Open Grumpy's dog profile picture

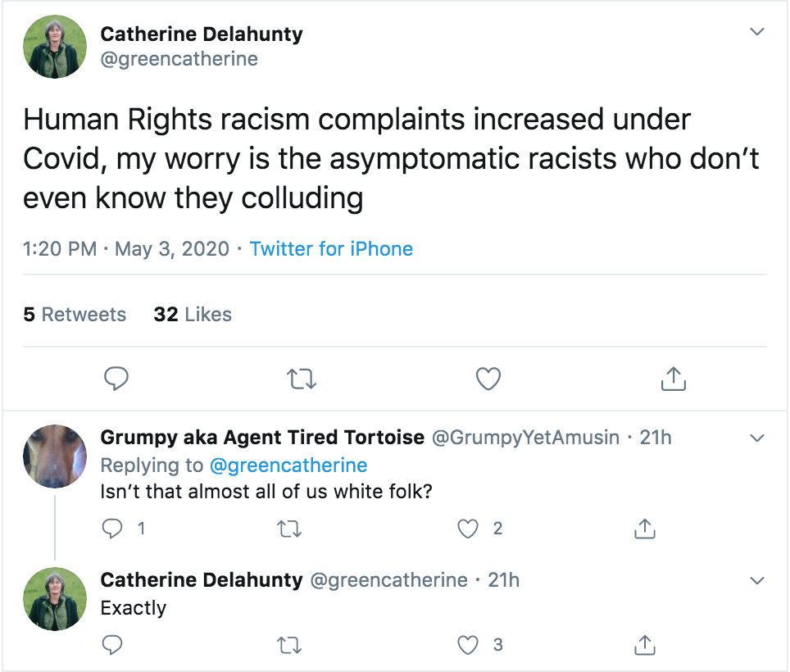(x=56, y=457)
